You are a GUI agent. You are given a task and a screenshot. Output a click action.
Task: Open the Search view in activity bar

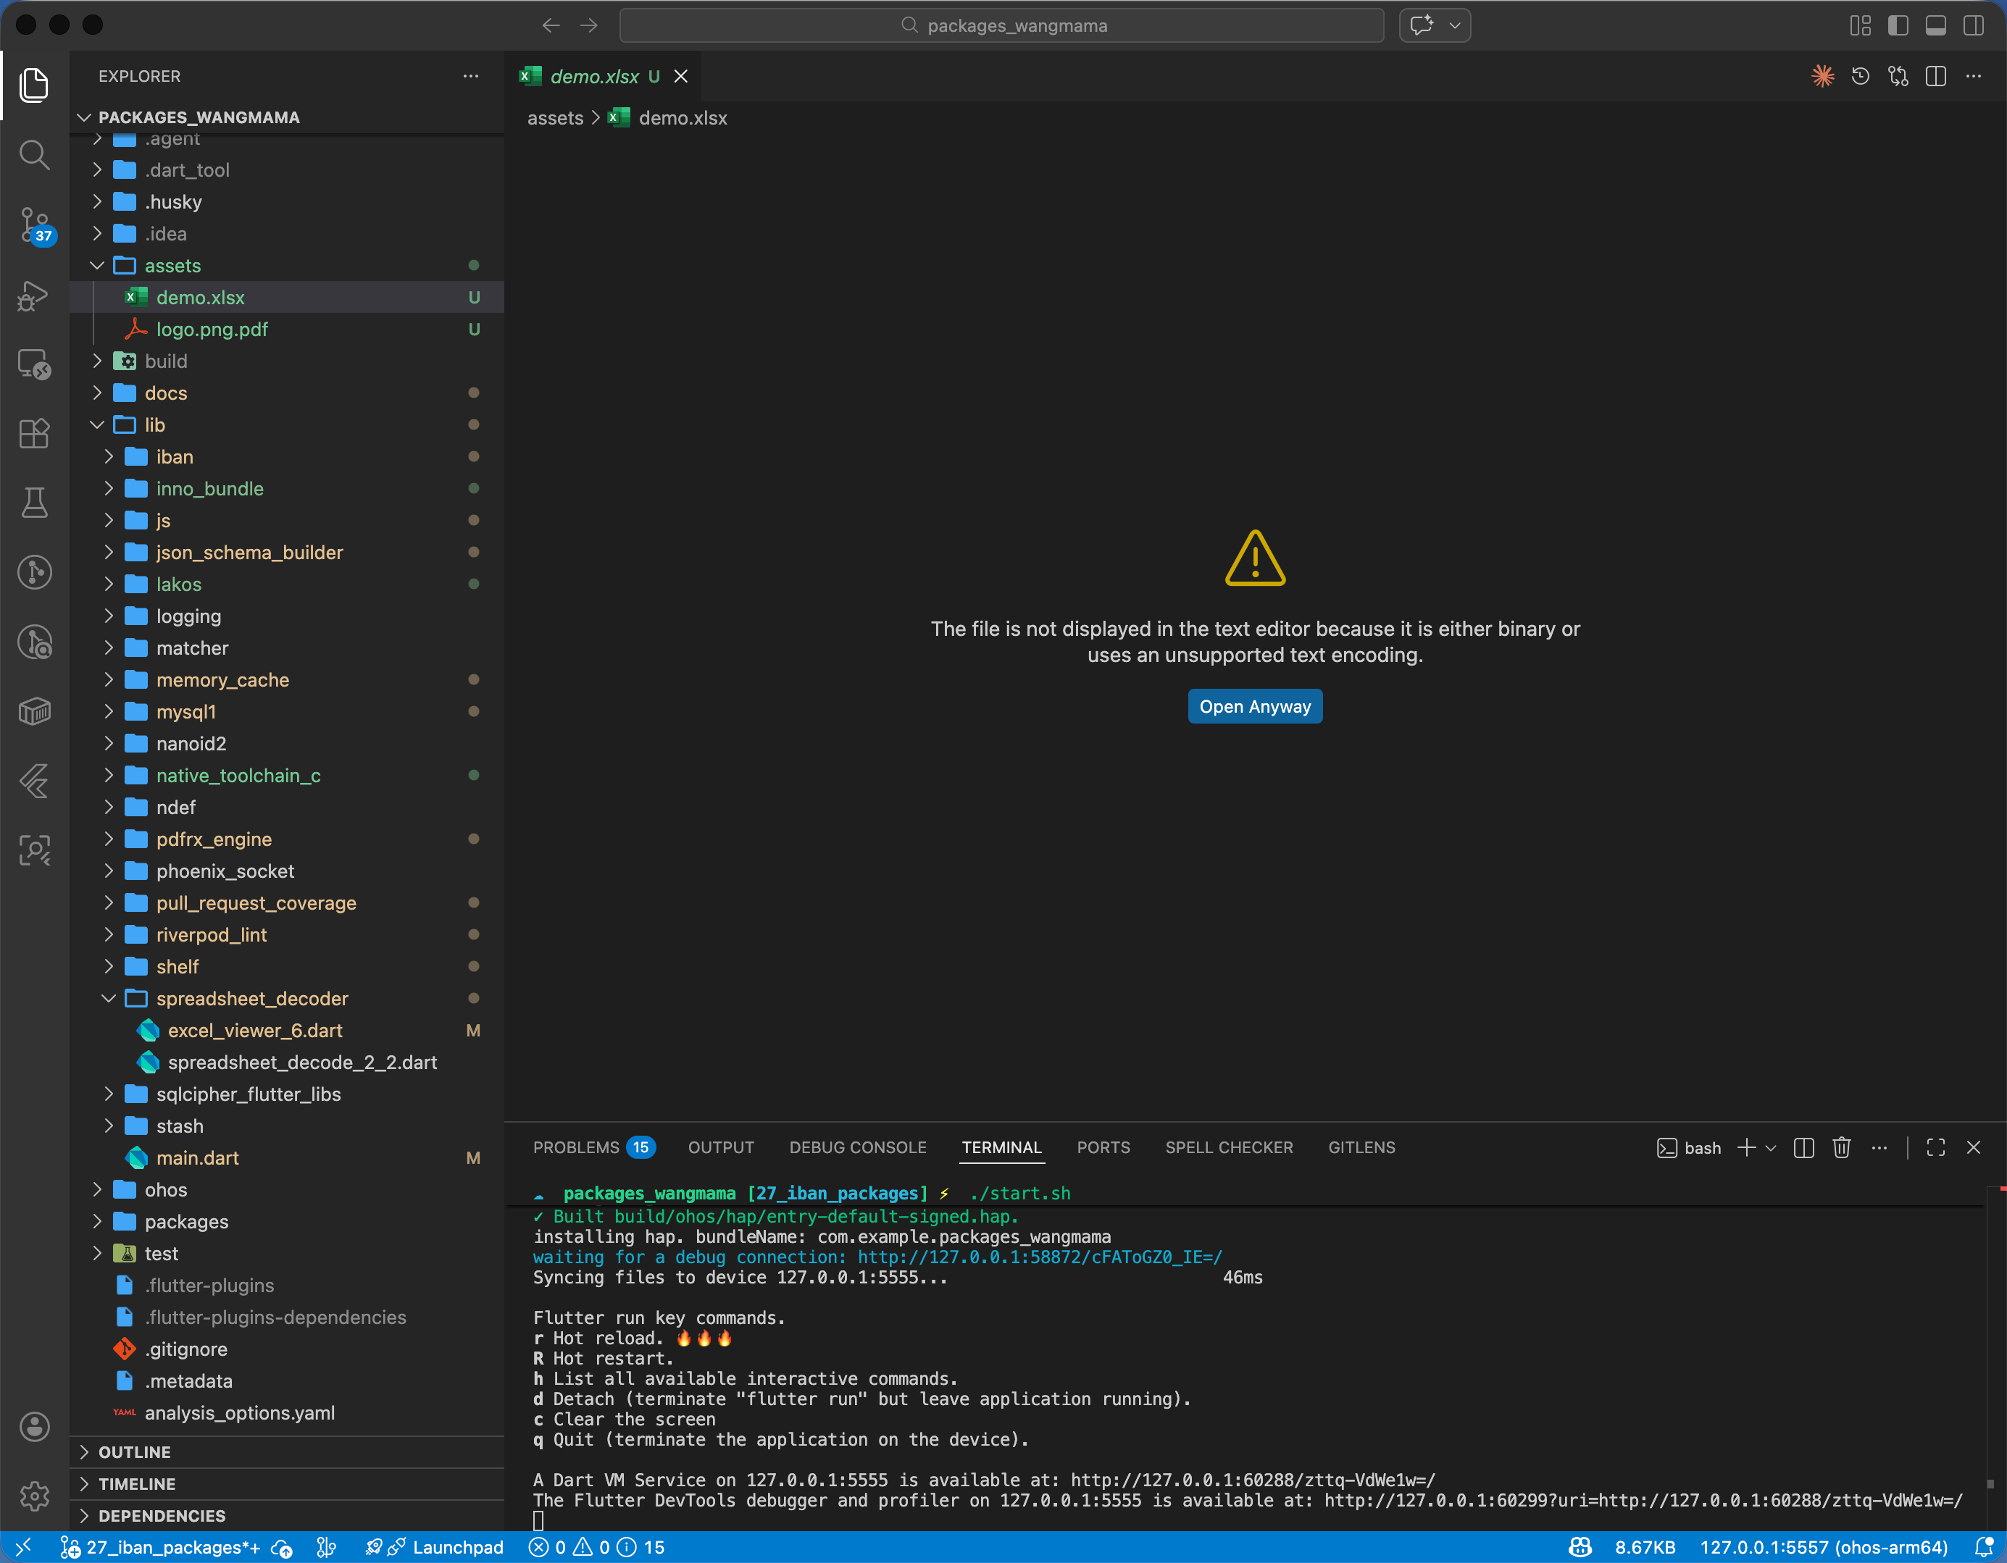click(x=34, y=154)
